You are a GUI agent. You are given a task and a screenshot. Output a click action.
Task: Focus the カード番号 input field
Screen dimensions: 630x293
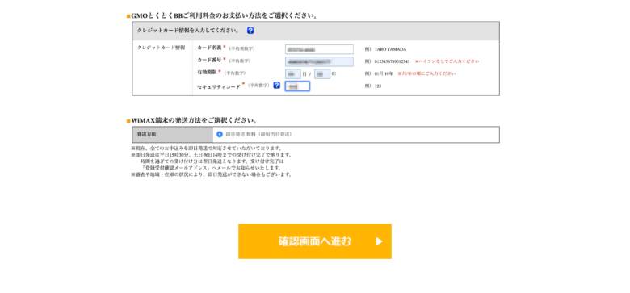(x=319, y=61)
